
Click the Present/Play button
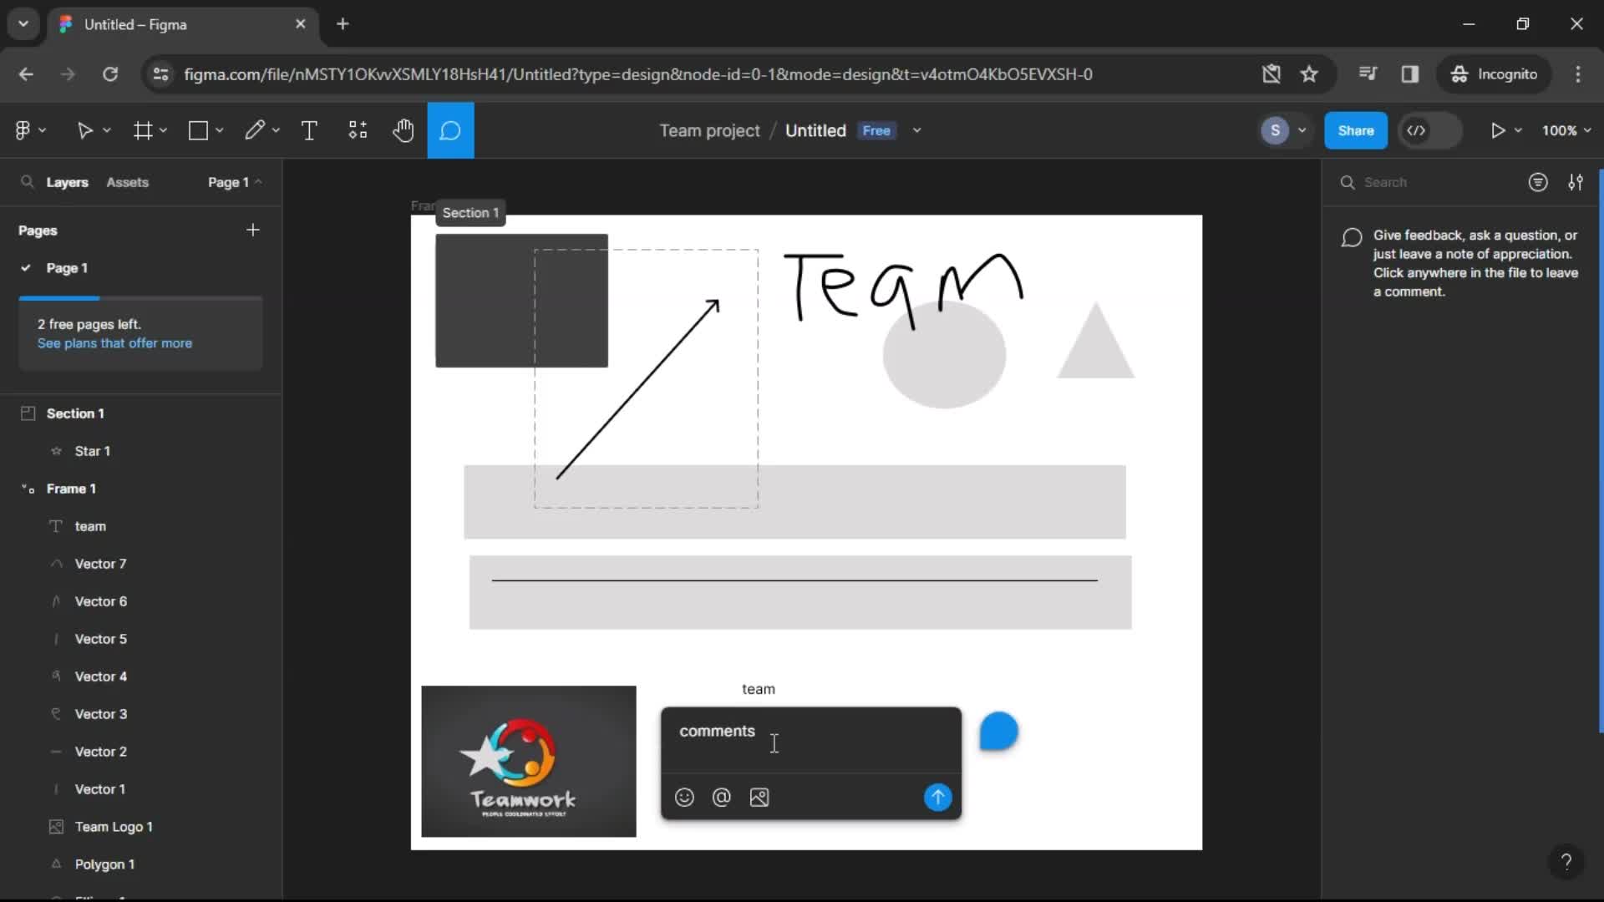click(x=1497, y=130)
